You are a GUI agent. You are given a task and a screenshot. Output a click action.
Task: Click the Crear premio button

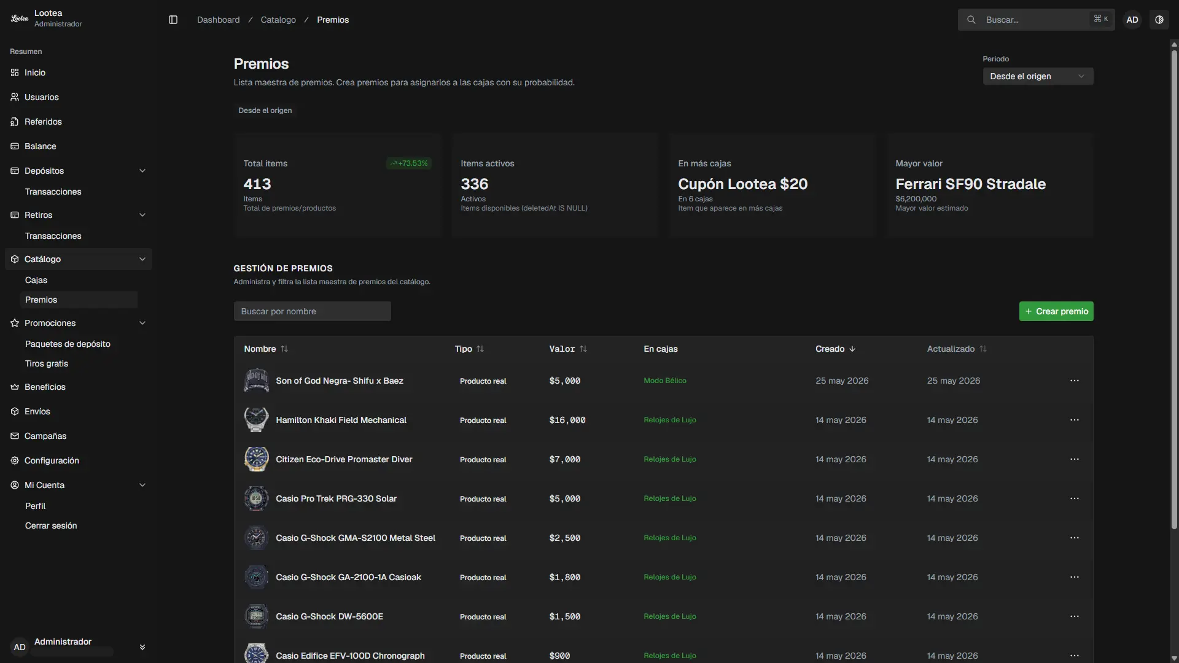coord(1056,311)
